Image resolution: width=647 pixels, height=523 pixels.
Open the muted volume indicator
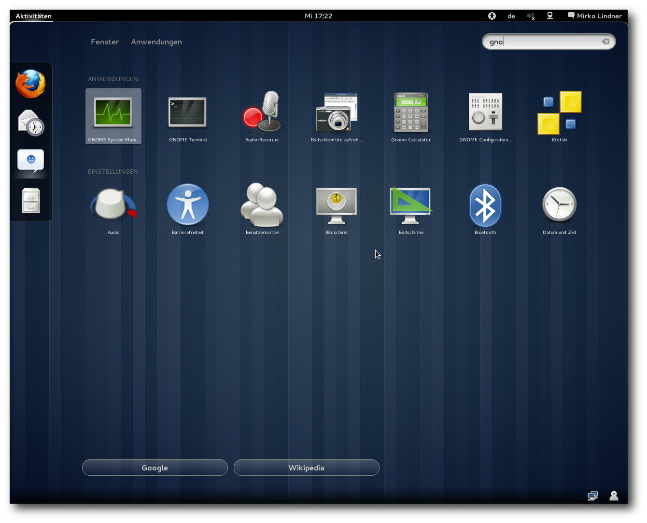coord(530,16)
